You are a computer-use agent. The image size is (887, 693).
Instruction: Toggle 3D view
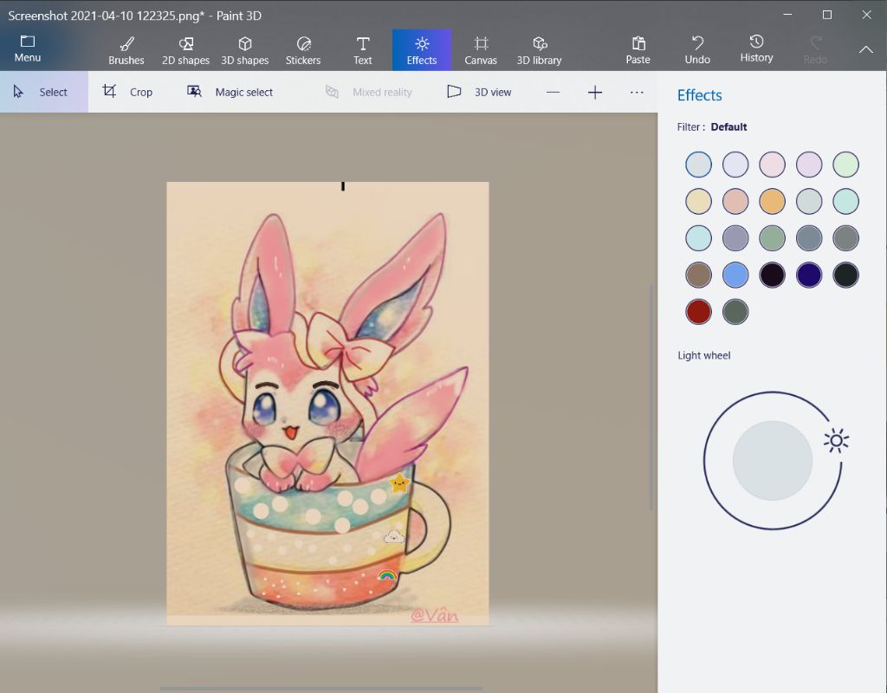click(479, 92)
